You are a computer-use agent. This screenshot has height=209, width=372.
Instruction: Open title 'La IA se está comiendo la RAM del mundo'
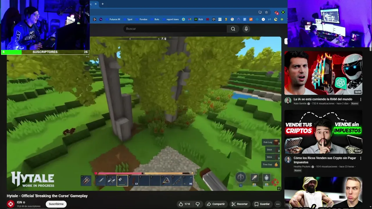point(323,99)
